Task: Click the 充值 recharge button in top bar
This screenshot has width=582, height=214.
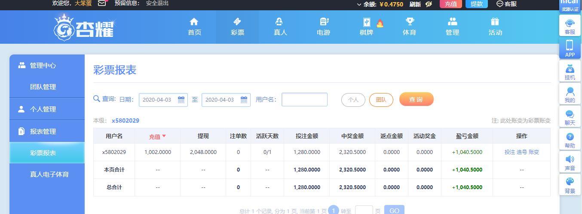Action: click(451, 4)
